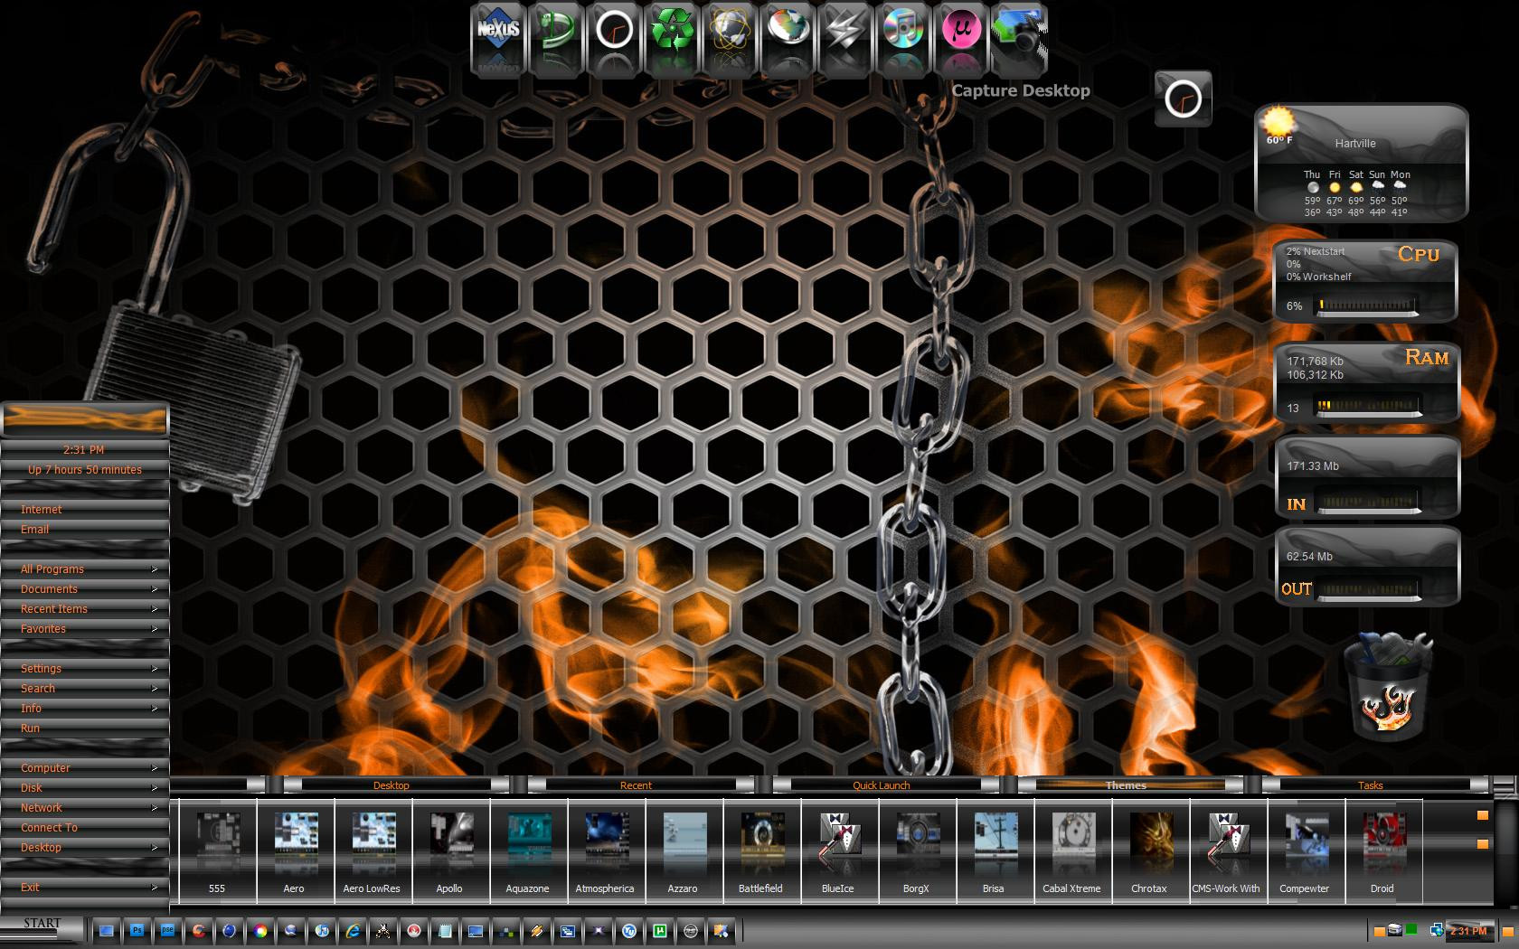Click the network globe tray icon
Image resolution: width=1519 pixels, height=949 pixels.
pyautogui.click(x=1436, y=930)
